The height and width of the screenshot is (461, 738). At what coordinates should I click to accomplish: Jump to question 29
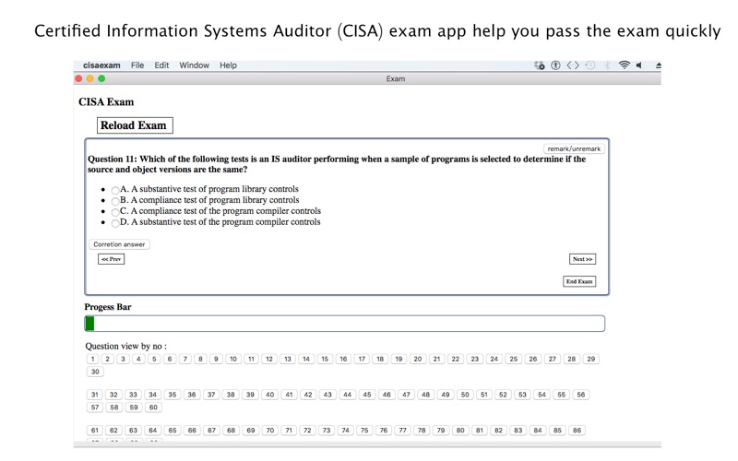click(591, 359)
